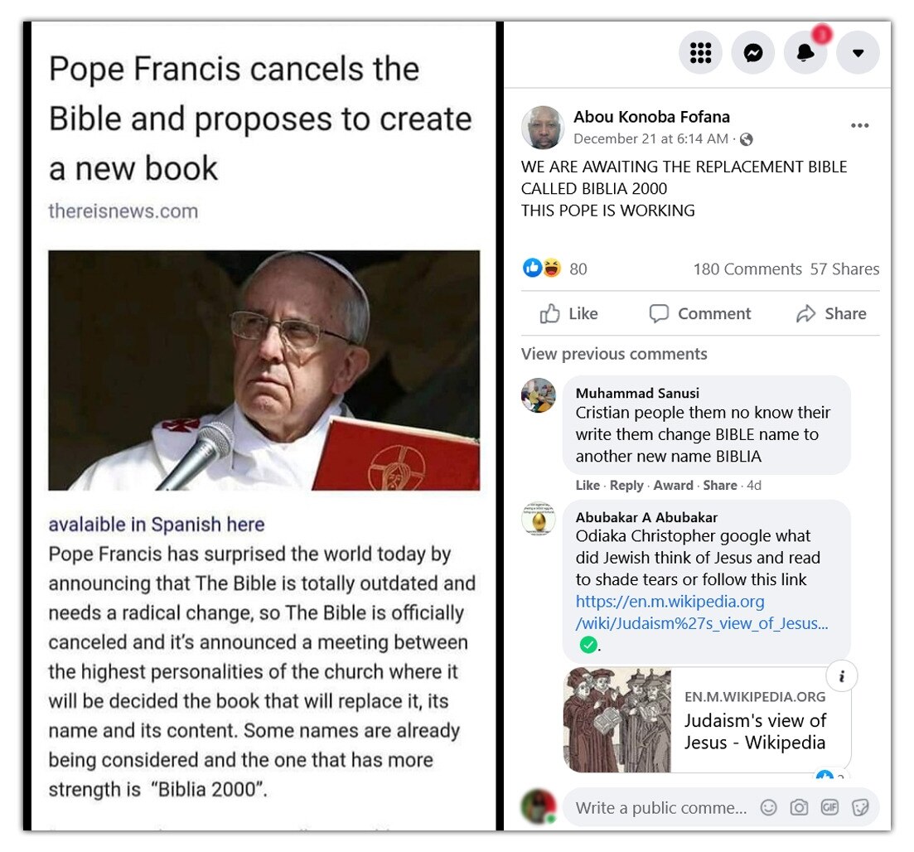Viewport: 914px width, 852px height.
Task: Like the post by Abou Konoba Fofana
Action: (x=569, y=314)
